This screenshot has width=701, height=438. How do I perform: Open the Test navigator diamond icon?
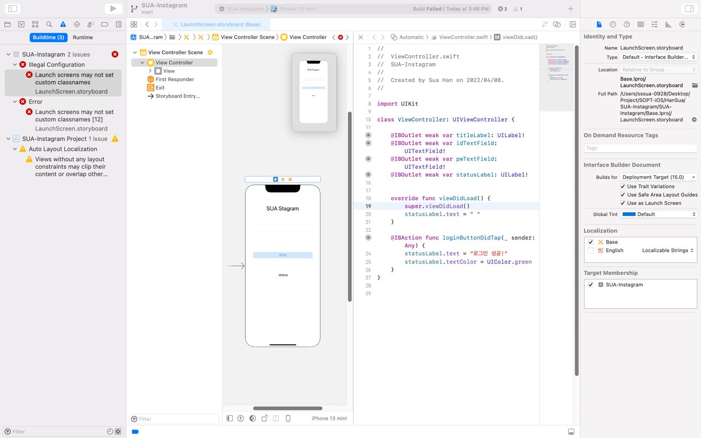click(76, 24)
